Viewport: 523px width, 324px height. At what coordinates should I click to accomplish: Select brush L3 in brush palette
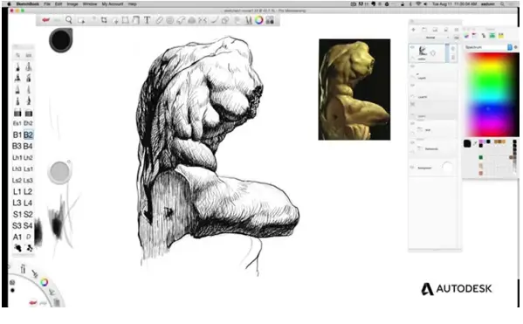click(x=17, y=203)
